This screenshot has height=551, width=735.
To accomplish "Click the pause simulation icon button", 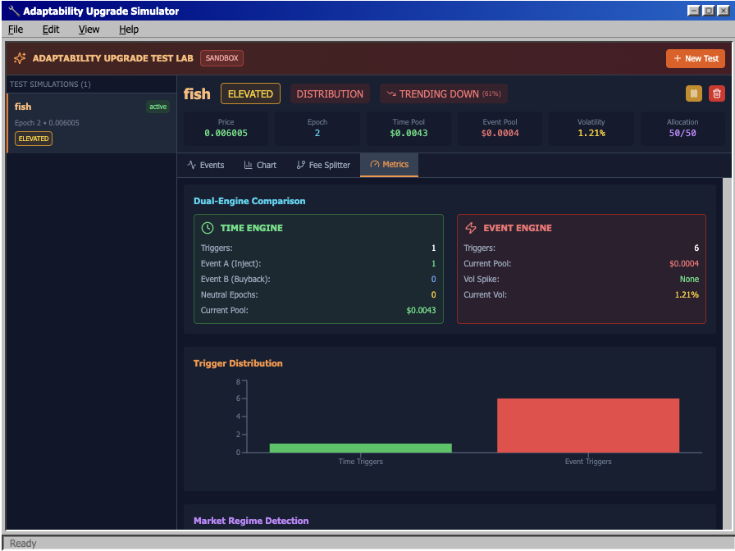I will tap(694, 93).
